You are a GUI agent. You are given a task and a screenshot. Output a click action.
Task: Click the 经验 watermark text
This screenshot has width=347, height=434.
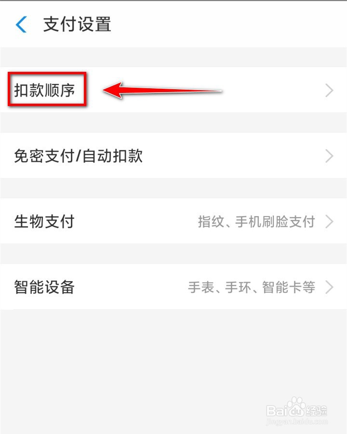tap(317, 411)
